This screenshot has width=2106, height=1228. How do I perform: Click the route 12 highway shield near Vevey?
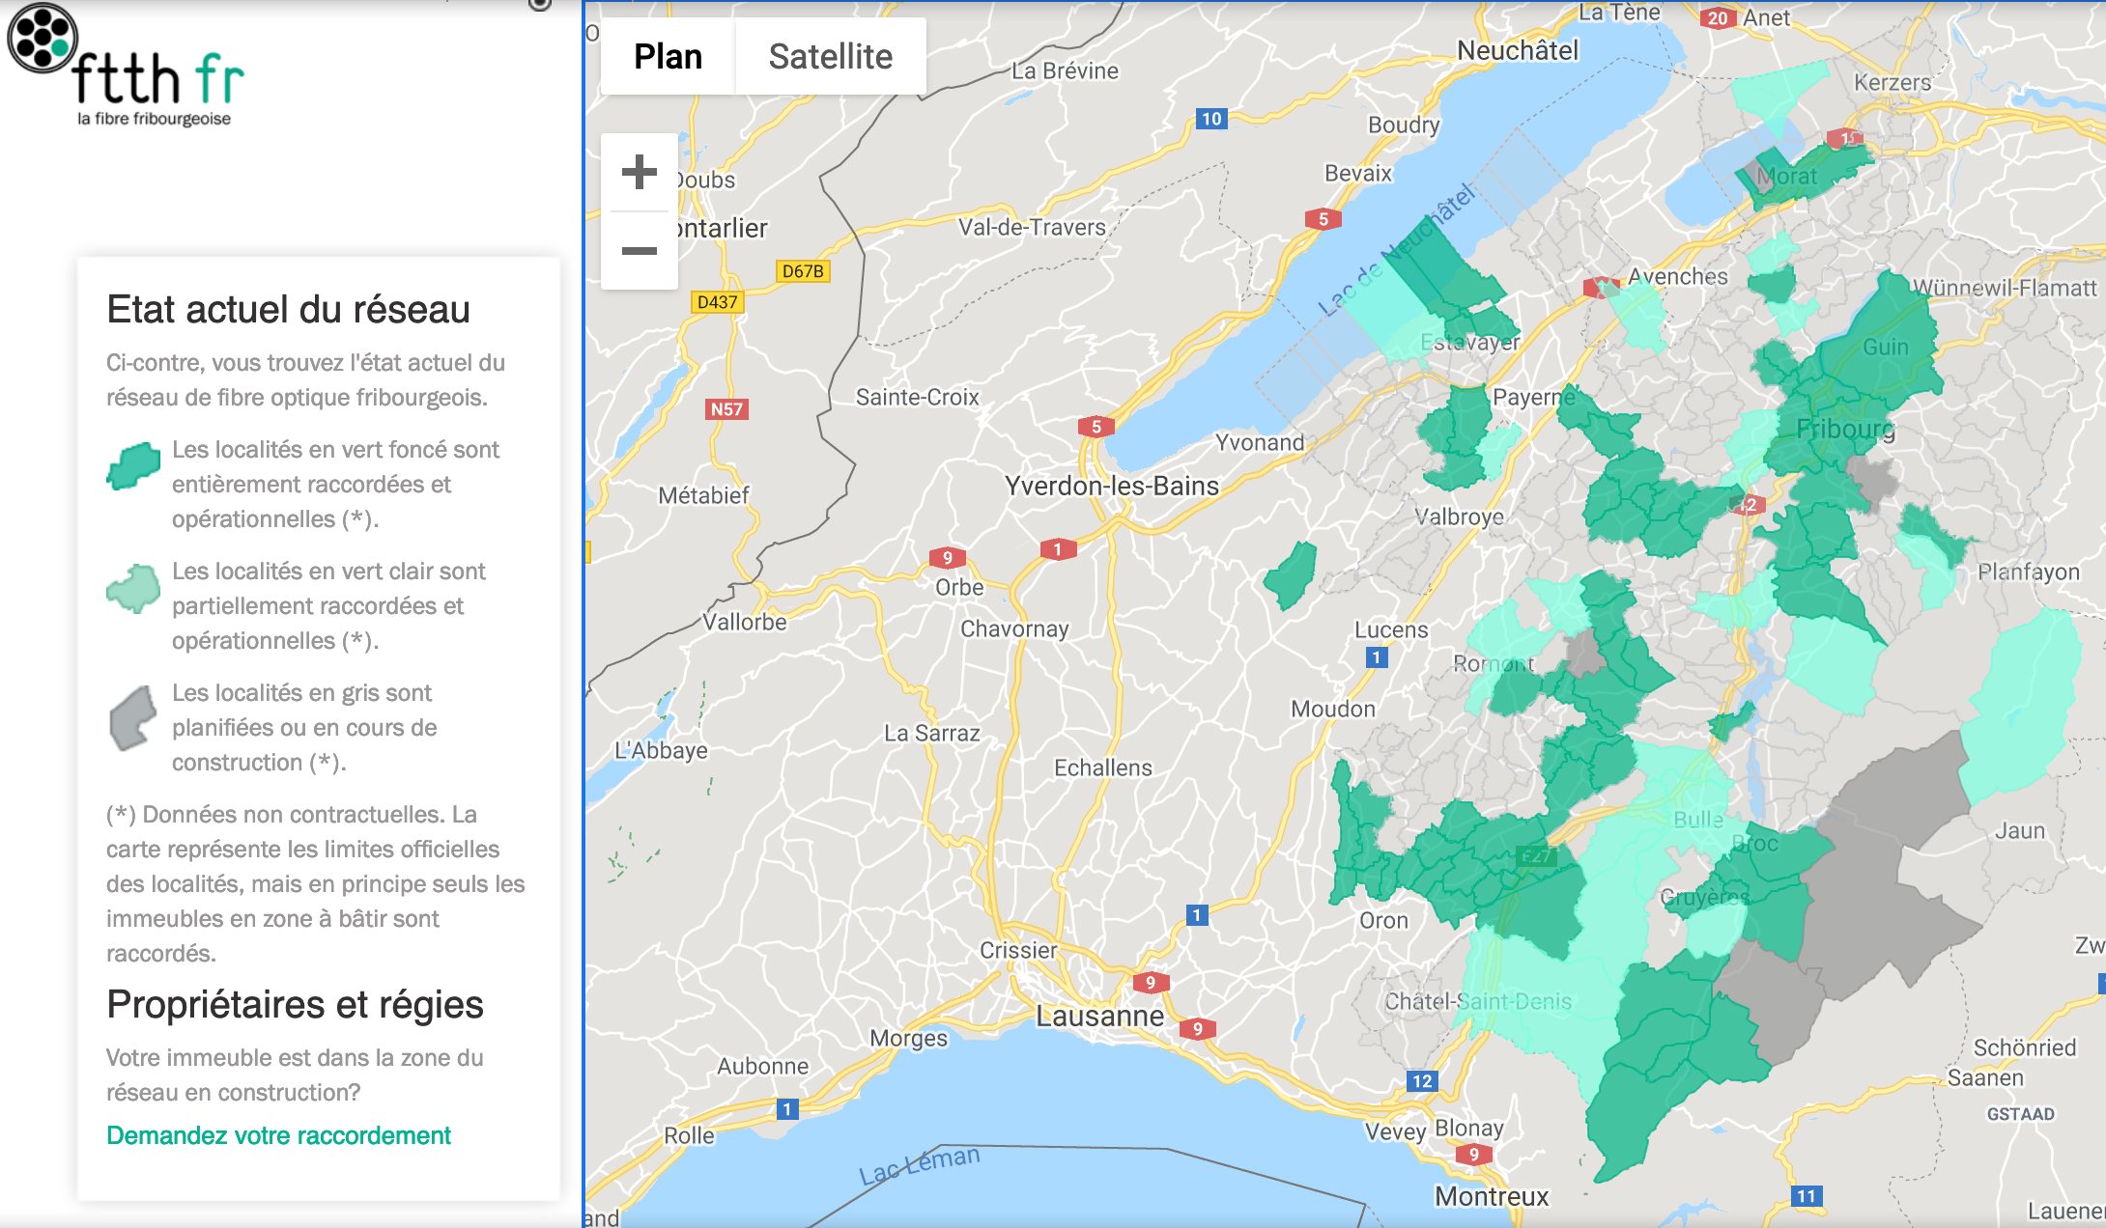(x=1421, y=1081)
